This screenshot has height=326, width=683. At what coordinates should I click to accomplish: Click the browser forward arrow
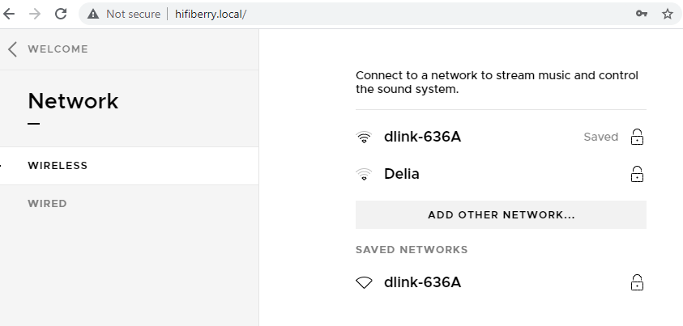pos(34,14)
